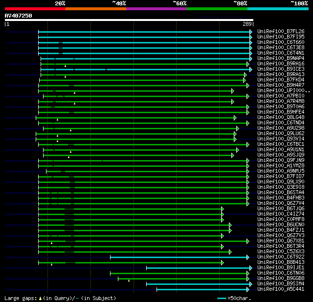Click UniRef100_Q6Z7V3 label
The image size is (313, 302).
coord(281,236)
